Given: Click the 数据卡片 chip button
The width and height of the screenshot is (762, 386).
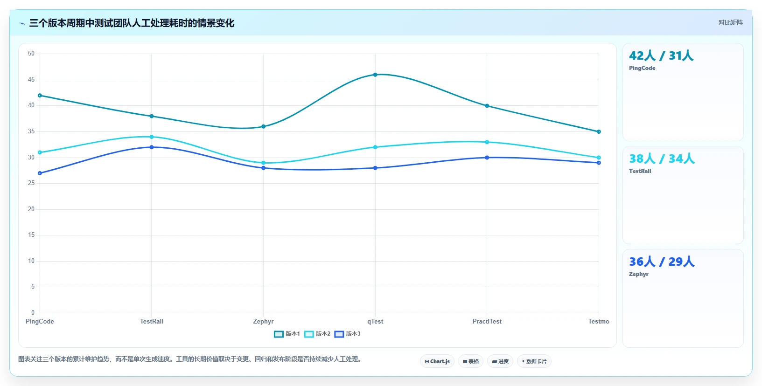Looking at the screenshot, I should pyautogui.click(x=534, y=361).
